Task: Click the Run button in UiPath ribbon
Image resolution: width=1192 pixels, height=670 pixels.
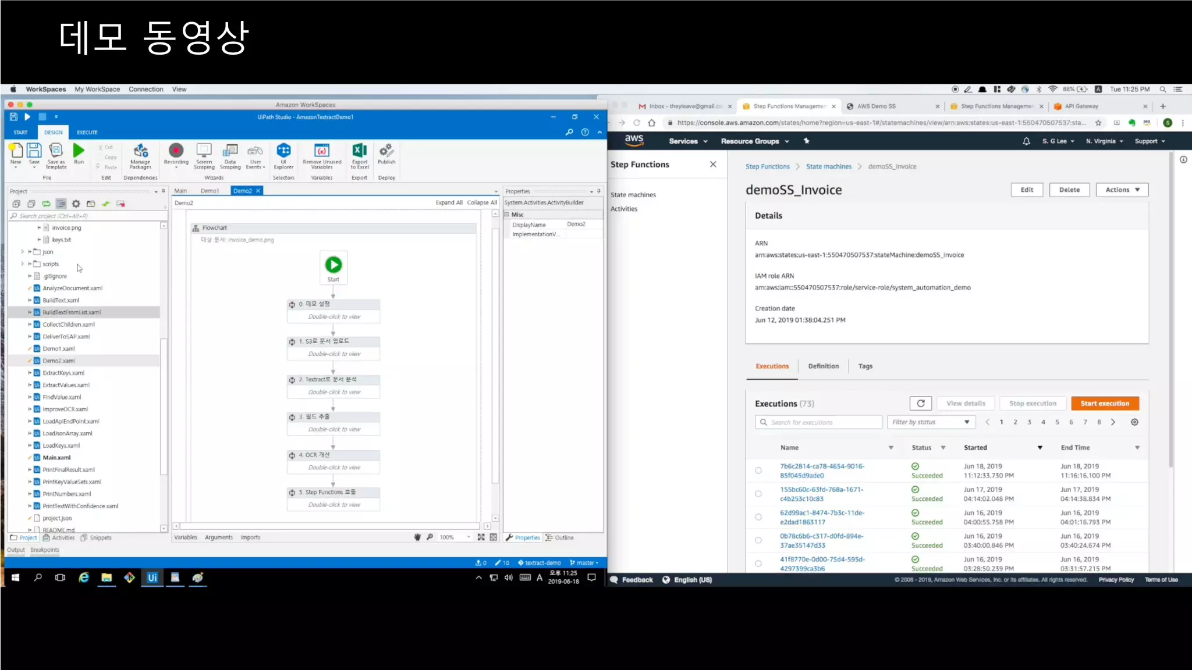Action: (79, 152)
